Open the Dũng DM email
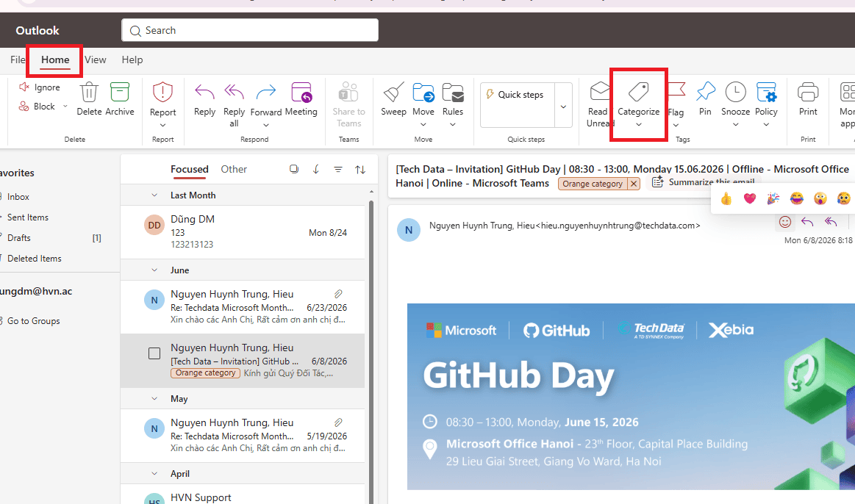This screenshot has height=504, width=855. [243, 232]
